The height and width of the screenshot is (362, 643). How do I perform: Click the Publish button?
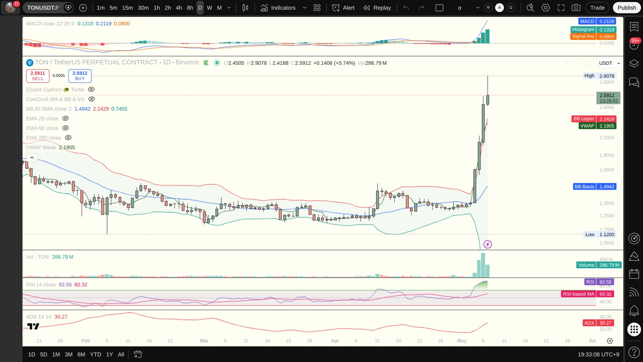(627, 8)
